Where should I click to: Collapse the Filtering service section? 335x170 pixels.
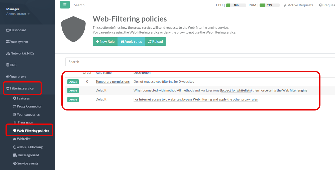click(22, 88)
